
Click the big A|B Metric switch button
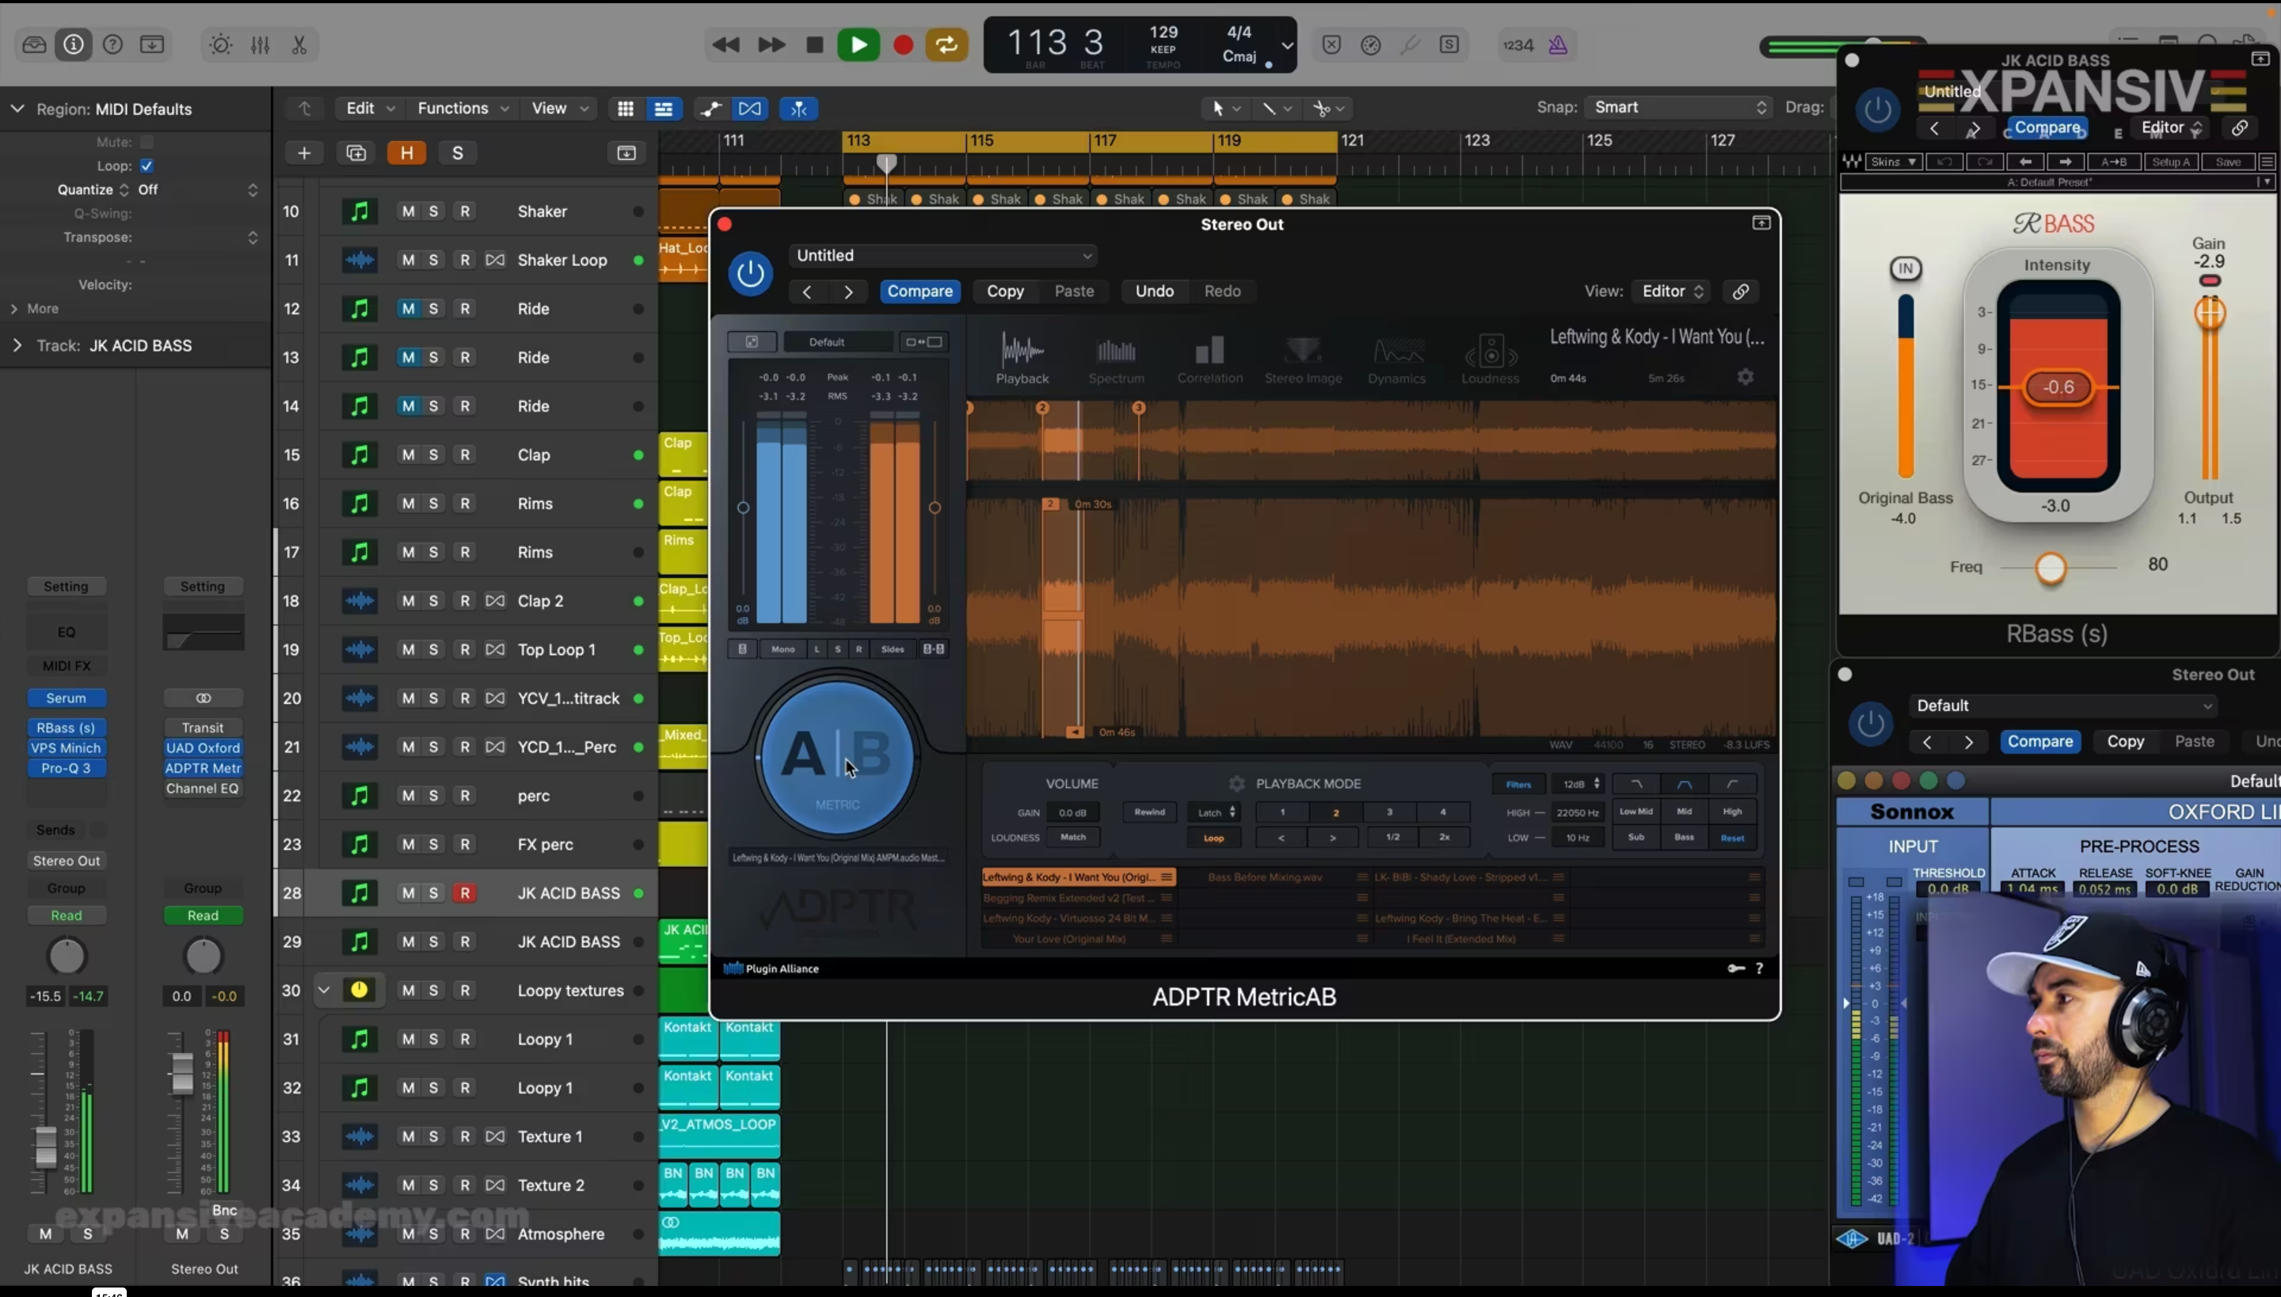click(836, 756)
